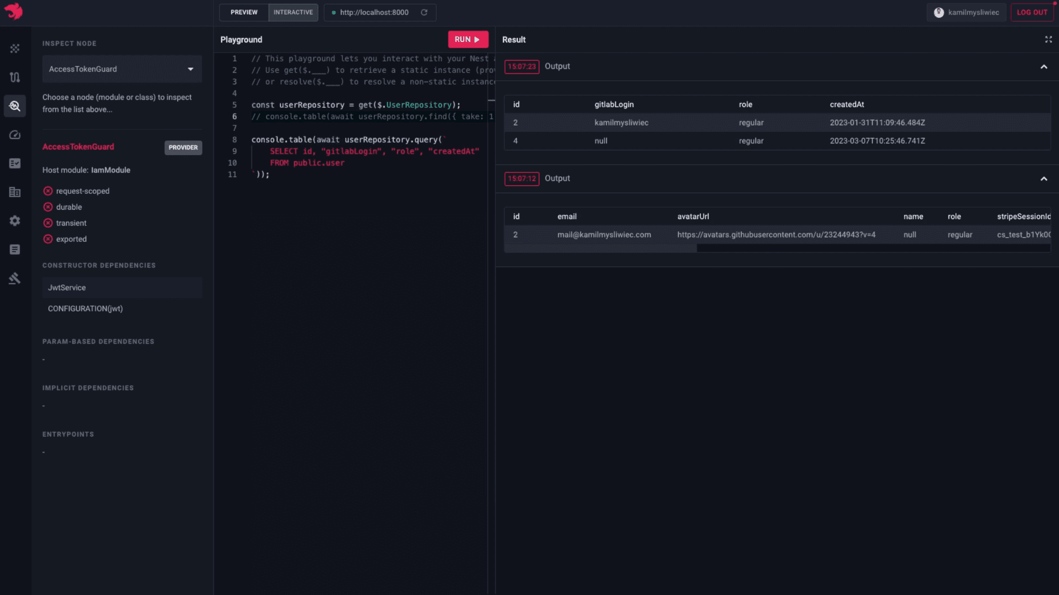Open the AccessTokenGuard node dropdown
Viewport: 1059px width, 595px height.
191,69
